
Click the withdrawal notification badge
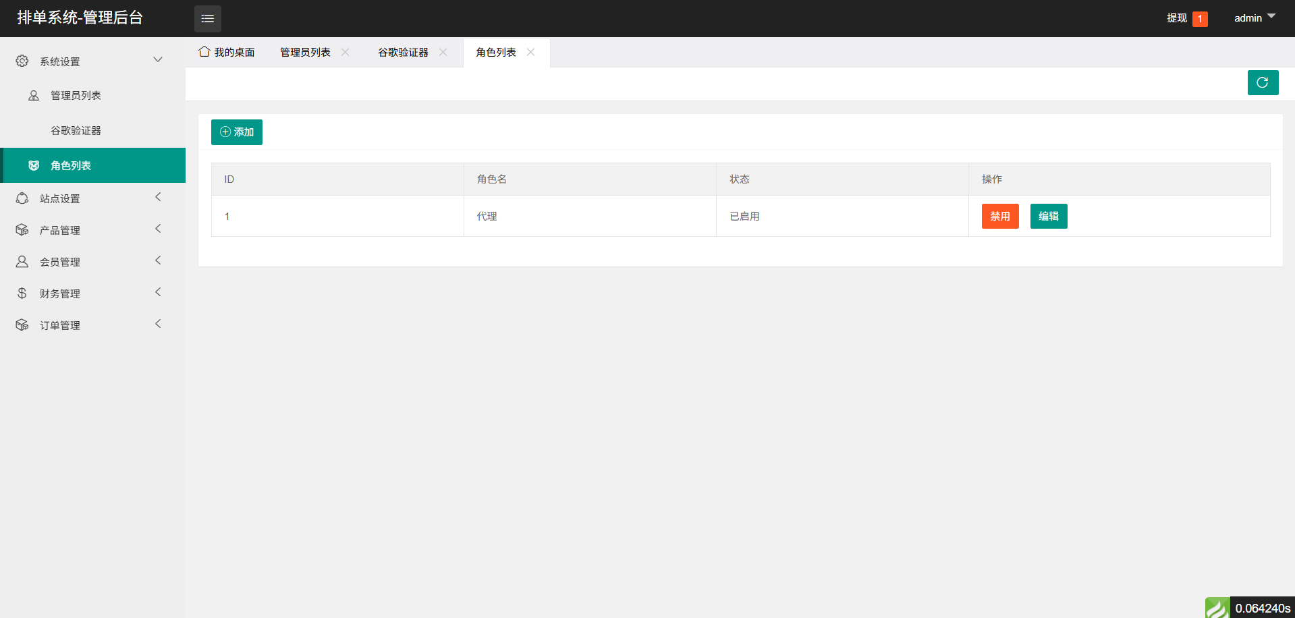pos(1199,19)
